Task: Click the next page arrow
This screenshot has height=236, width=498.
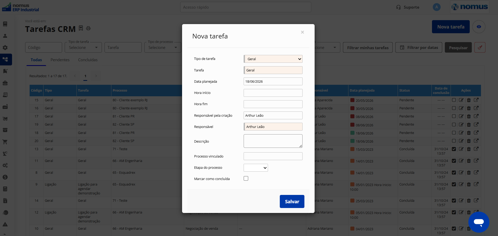Action: coord(96,76)
